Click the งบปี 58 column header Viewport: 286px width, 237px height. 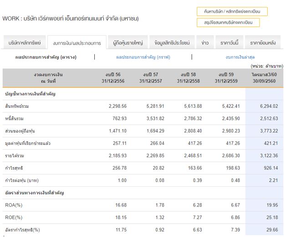click(x=189, y=78)
